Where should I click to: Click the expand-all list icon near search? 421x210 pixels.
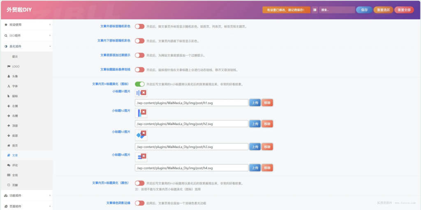pos(315,10)
